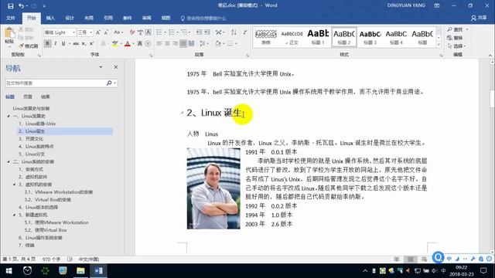495x278 pixels.
Task: Click the Subscript x₂ icon
Action: (x=84, y=43)
